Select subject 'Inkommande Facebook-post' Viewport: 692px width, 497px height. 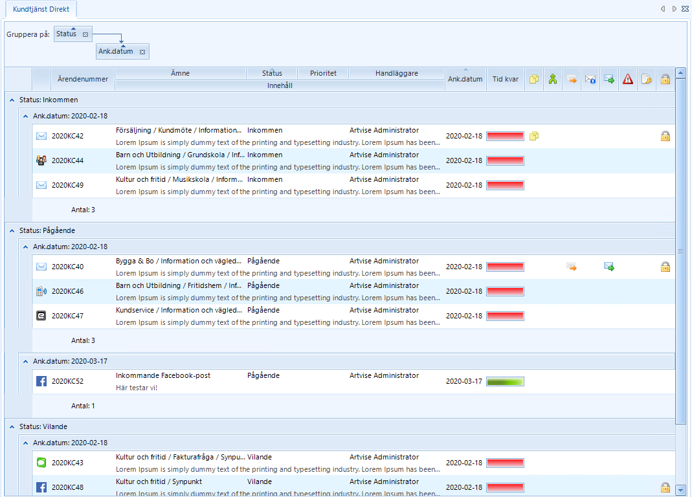[x=163, y=375]
